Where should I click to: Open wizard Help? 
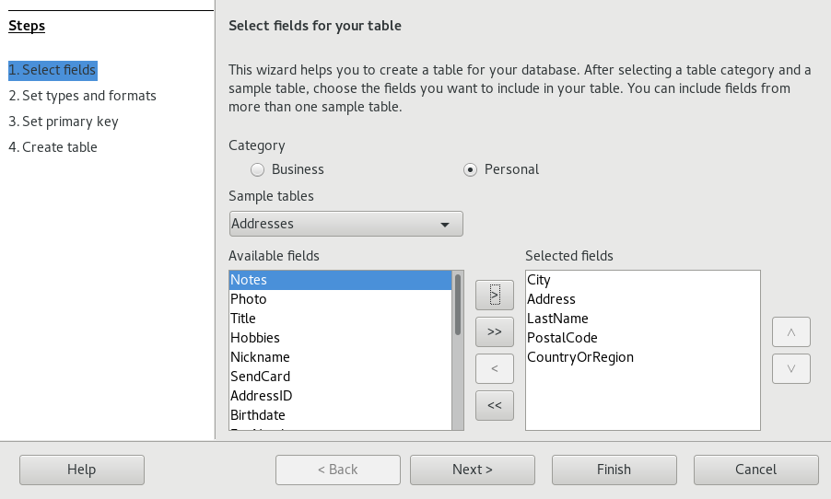click(x=82, y=470)
